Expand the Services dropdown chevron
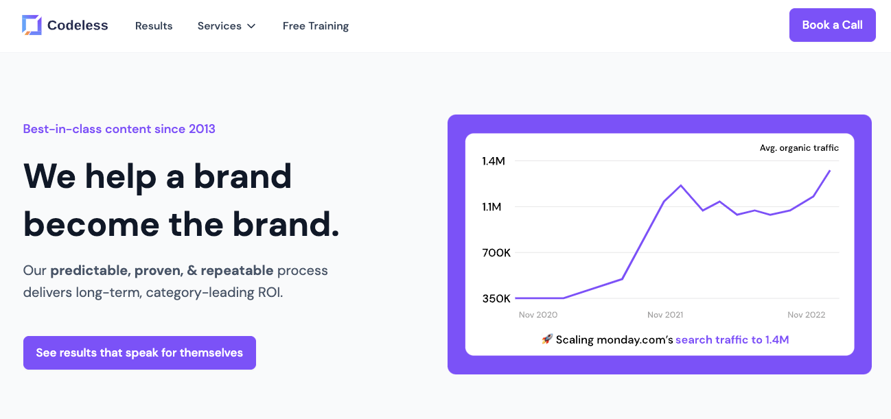 (x=251, y=26)
